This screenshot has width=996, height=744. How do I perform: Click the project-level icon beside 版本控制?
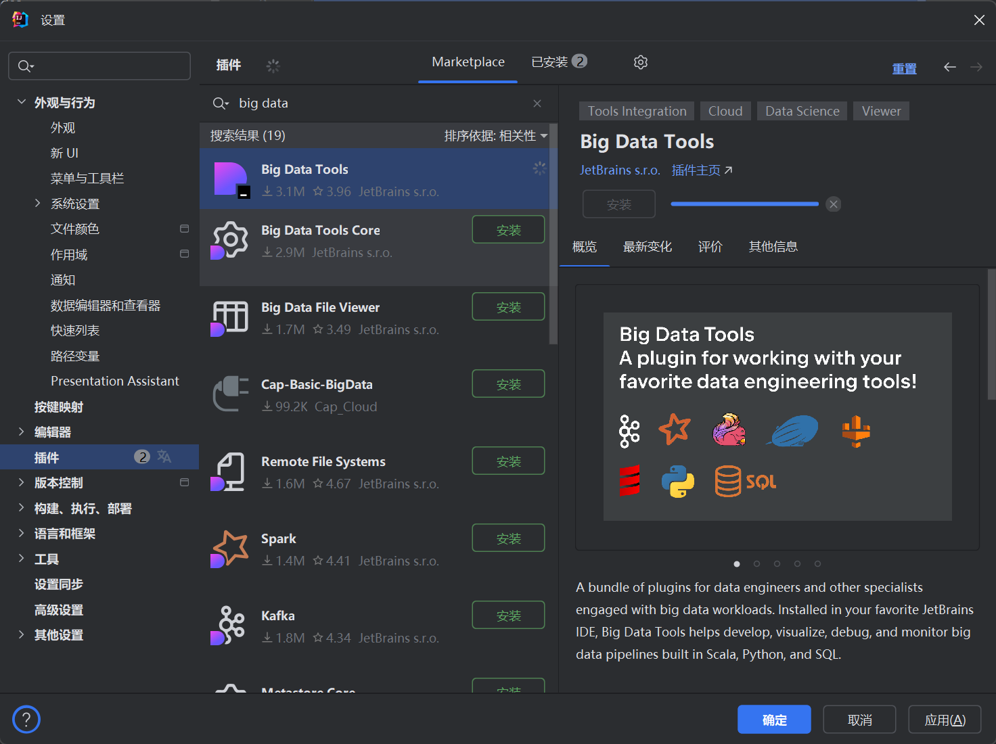point(184,482)
